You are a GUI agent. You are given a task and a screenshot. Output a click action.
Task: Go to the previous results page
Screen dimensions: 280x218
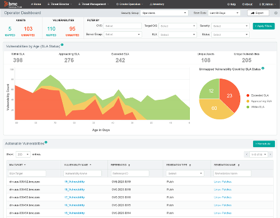[x=246, y=154]
